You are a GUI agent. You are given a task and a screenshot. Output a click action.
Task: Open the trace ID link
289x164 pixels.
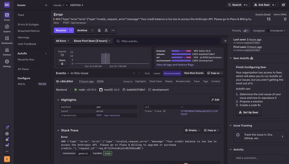click(199, 113)
